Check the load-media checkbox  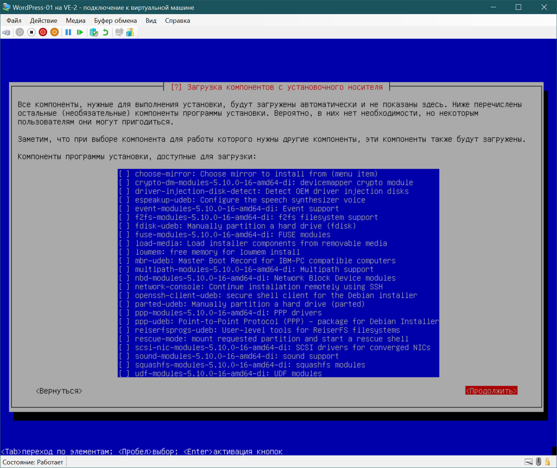pyautogui.click(x=124, y=243)
